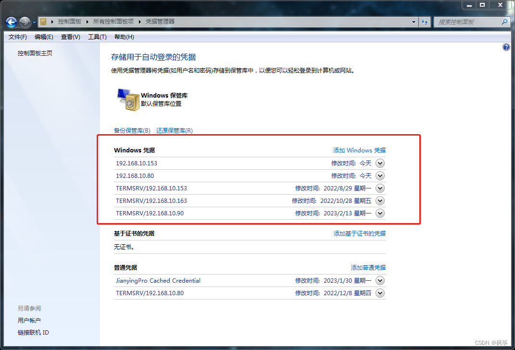Open the help question mark icon
515x350 pixels.
point(506,47)
